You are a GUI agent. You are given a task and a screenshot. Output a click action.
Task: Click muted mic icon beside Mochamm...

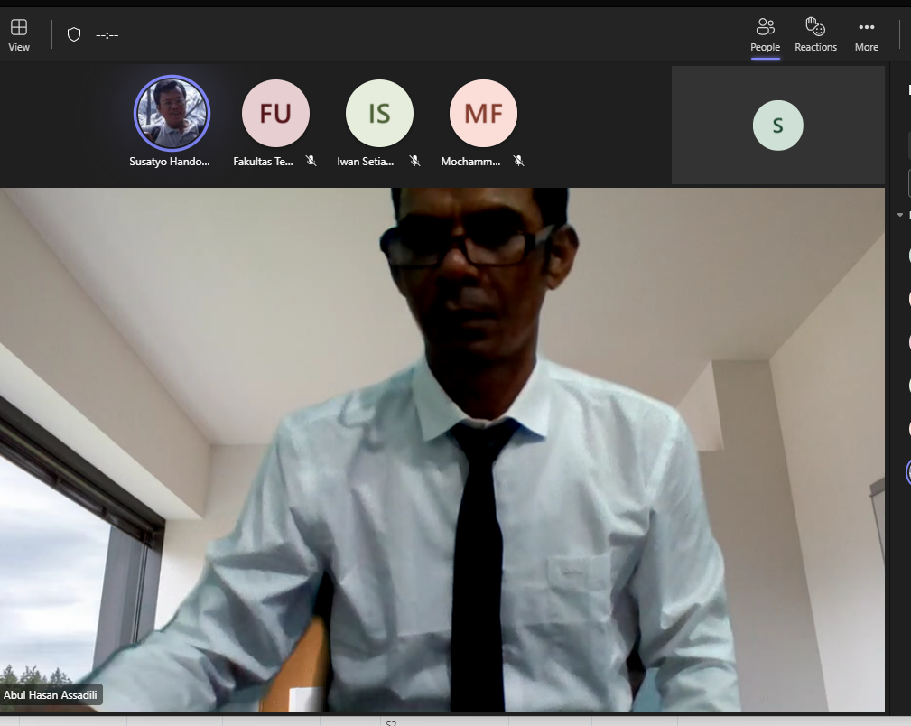(518, 161)
